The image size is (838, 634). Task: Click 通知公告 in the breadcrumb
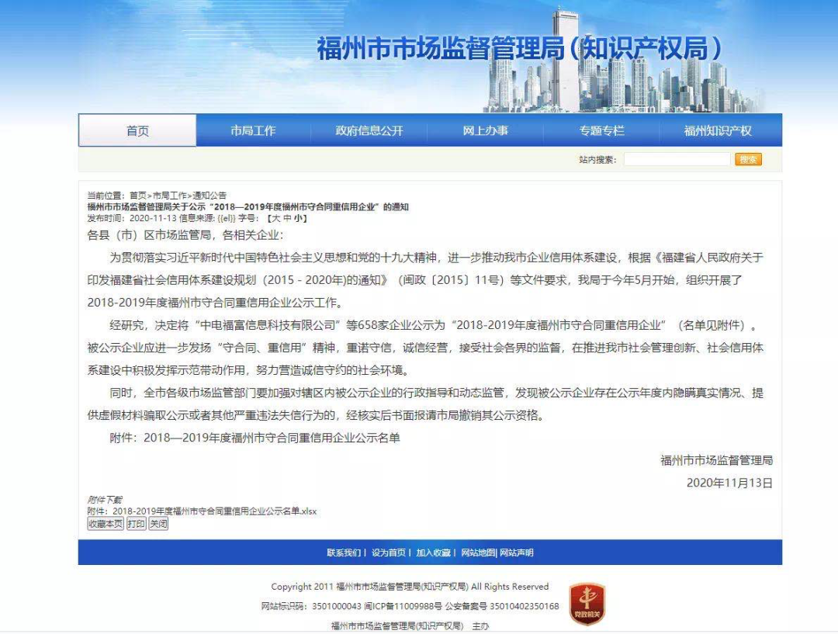point(209,196)
